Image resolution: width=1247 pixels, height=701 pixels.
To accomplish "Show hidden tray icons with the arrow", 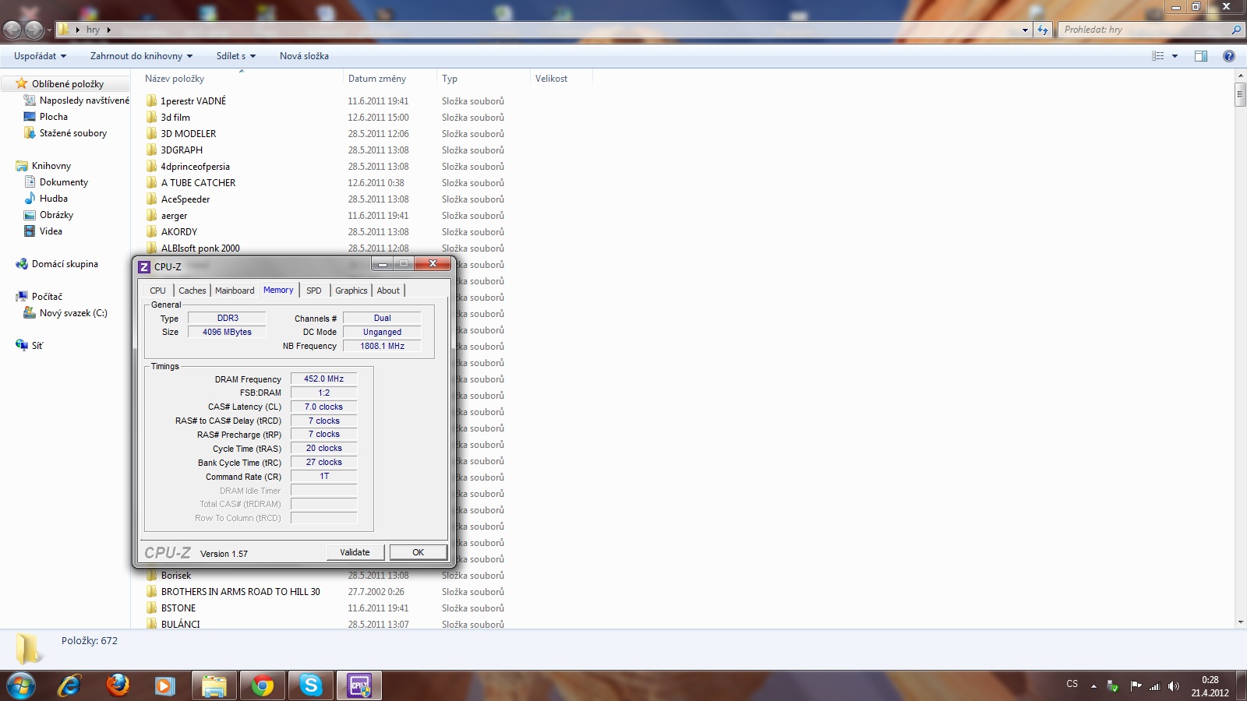I will coord(1093,686).
